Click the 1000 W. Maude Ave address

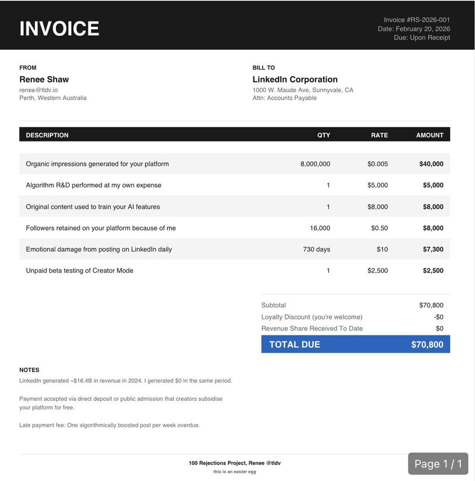pyautogui.click(x=303, y=90)
